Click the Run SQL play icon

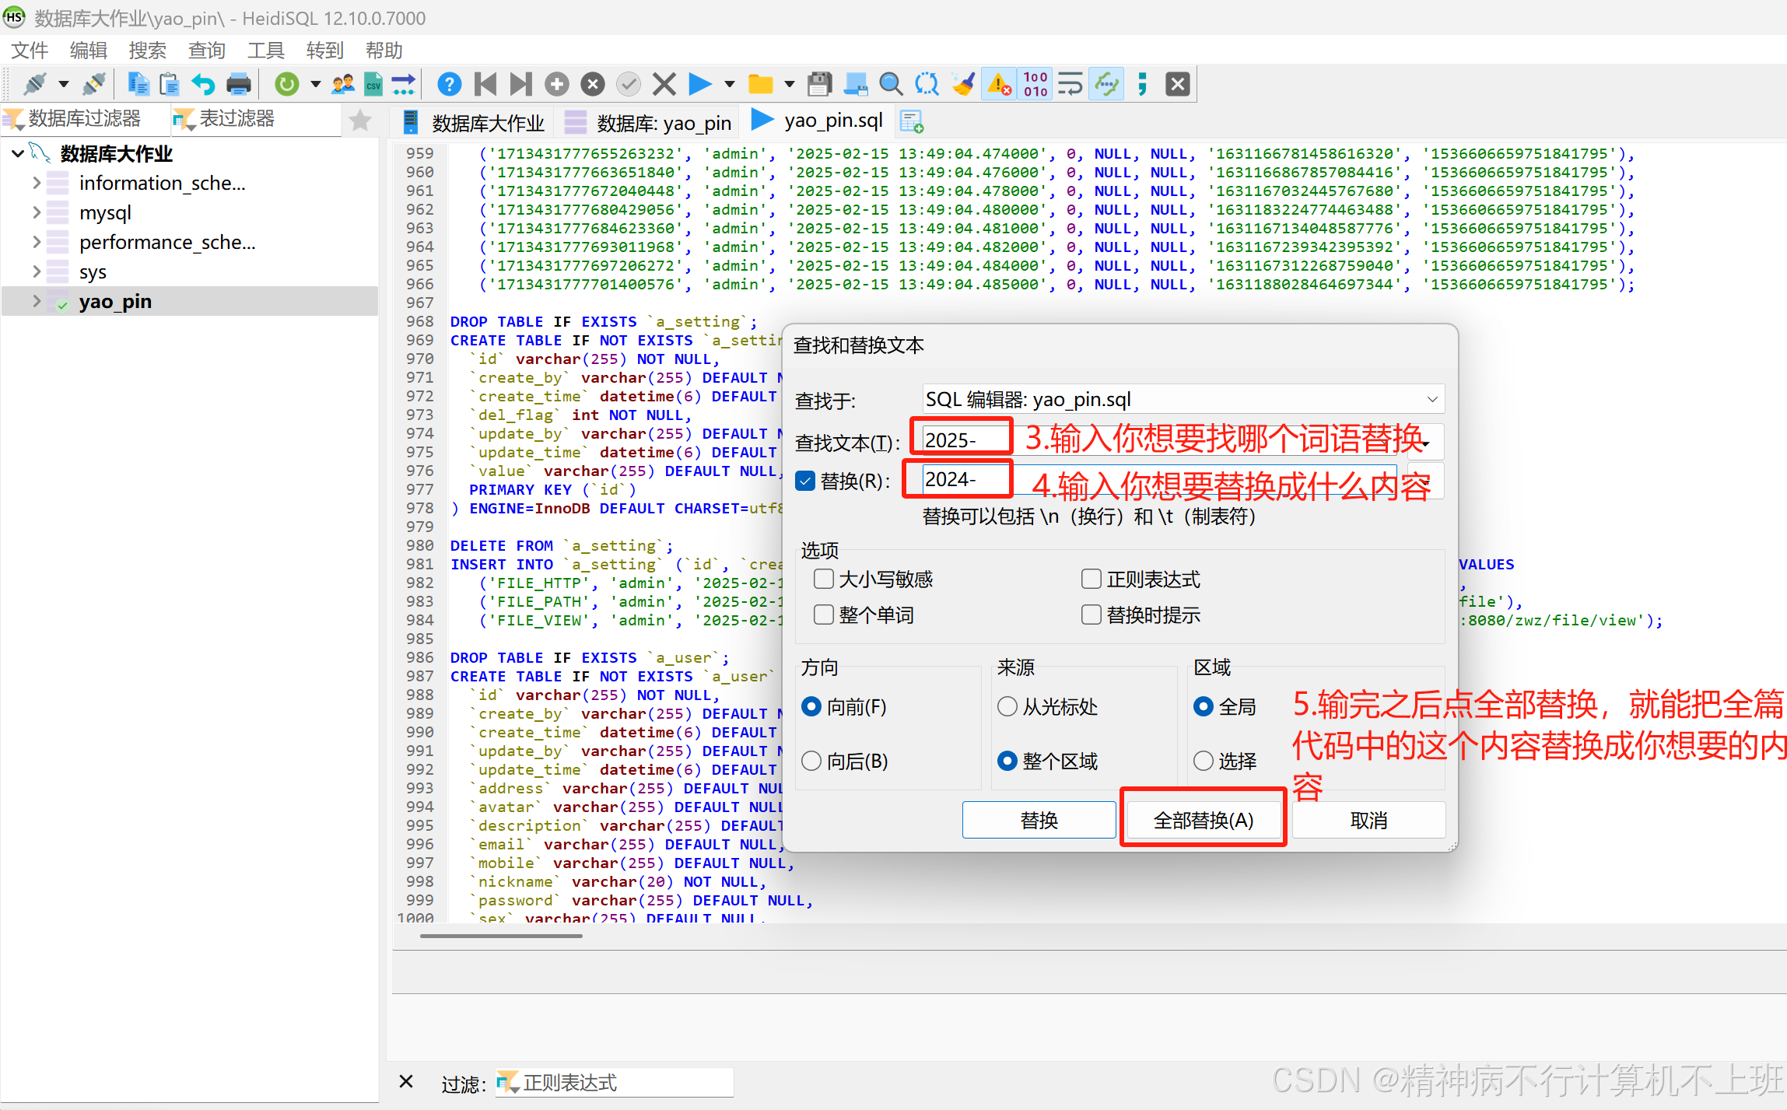[699, 84]
